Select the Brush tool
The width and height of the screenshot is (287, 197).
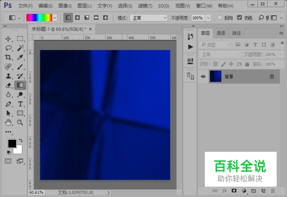point(20,67)
